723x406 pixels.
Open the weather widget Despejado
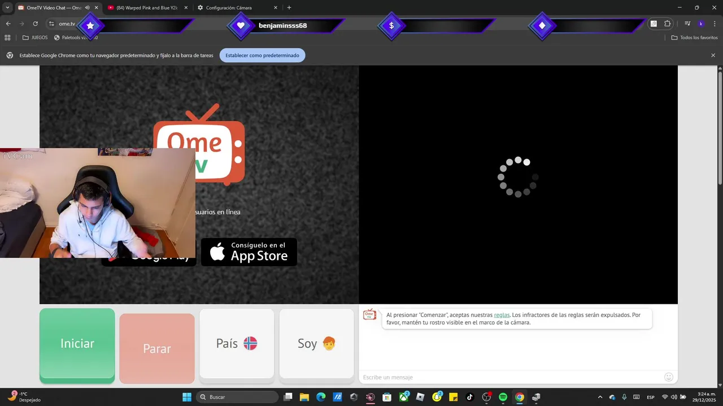[x=25, y=397]
